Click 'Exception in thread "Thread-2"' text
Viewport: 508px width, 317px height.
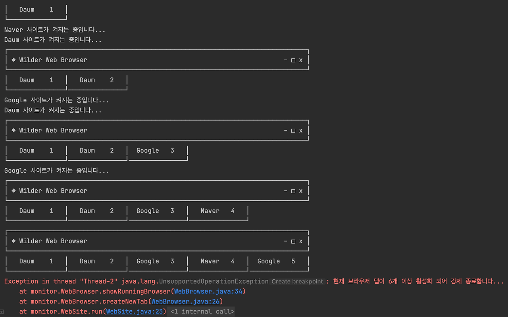[61, 281]
